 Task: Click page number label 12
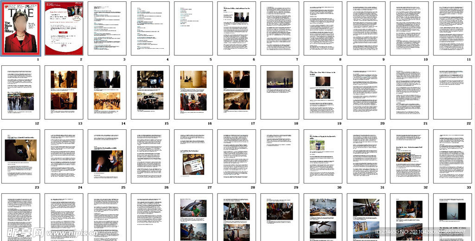point(37,123)
